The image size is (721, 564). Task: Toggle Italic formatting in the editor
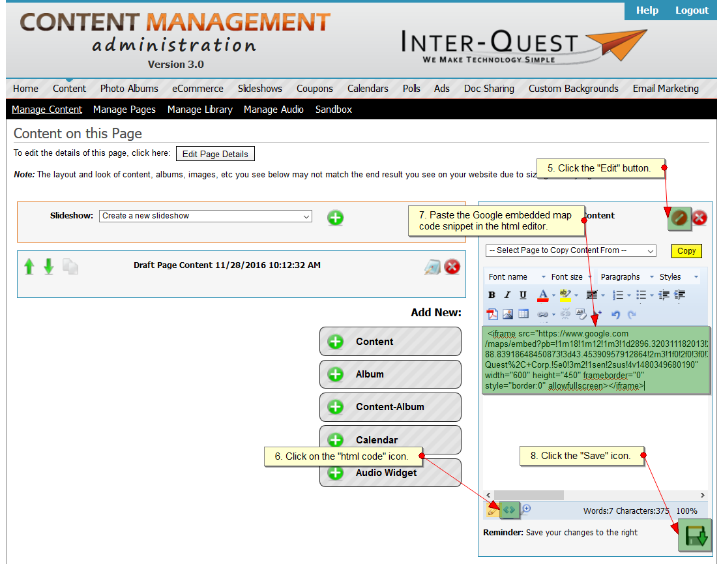[507, 295]
